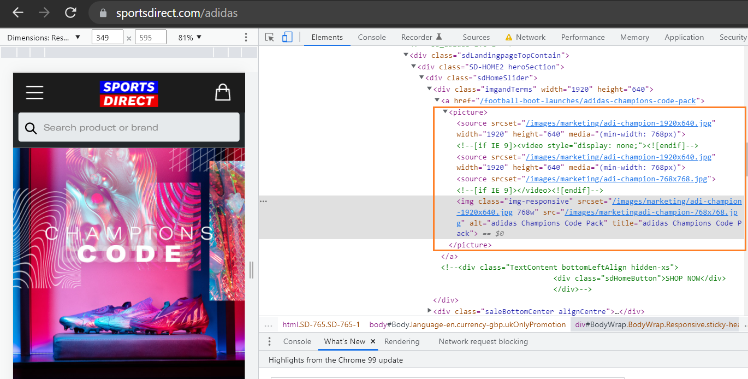Image resolution: width=748 pixels, height=379 pixels.
Task: Click the ellipsis beside selected img node
Action: (263, 202)
